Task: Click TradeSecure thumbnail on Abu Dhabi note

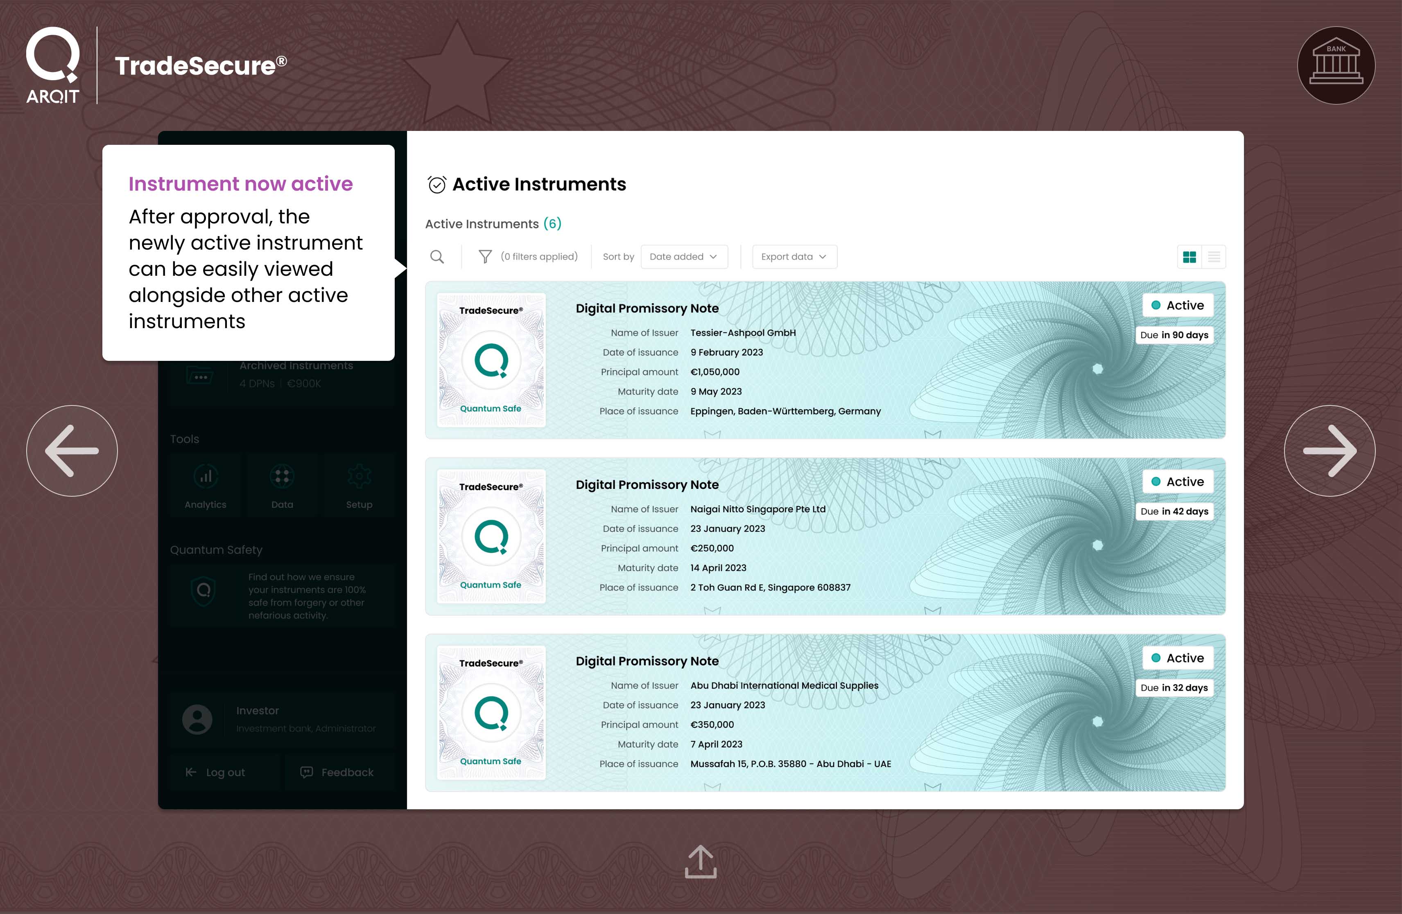Action: [x=491, y=713]
